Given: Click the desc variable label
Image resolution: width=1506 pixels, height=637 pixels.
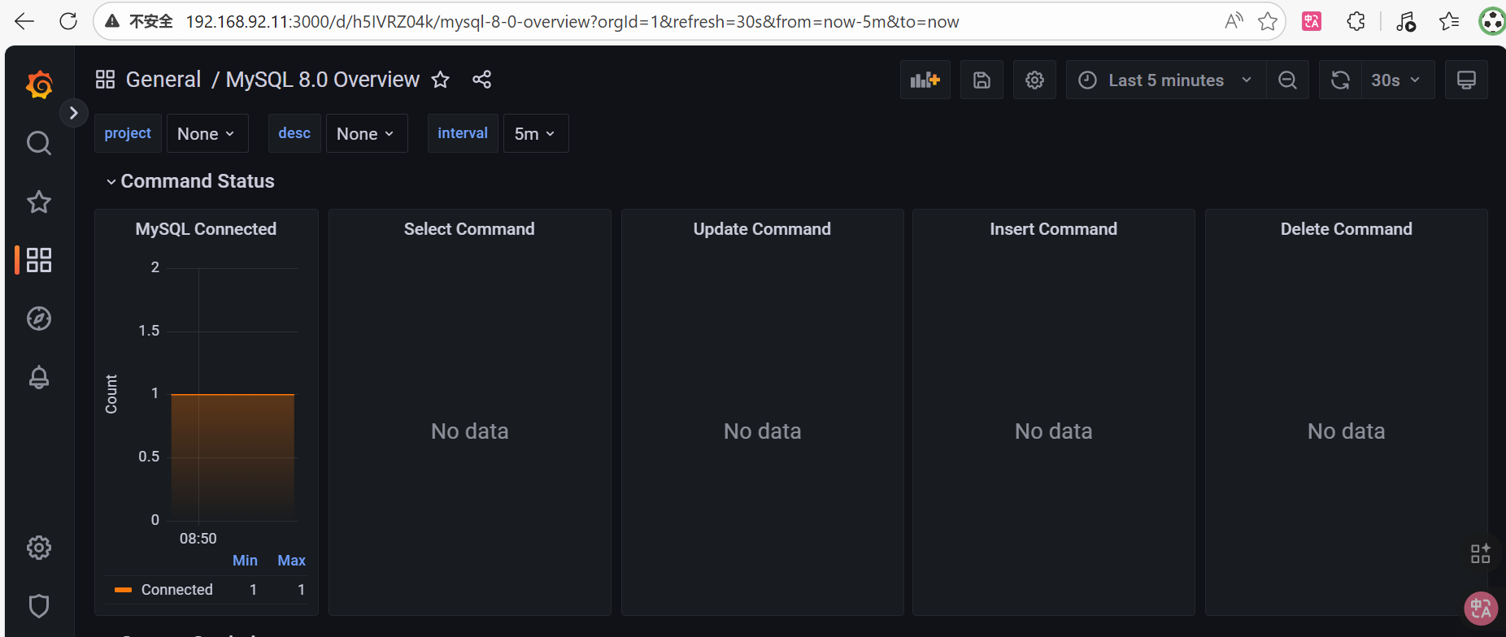Looking at the screenshot, I should [x=294, y=133].
